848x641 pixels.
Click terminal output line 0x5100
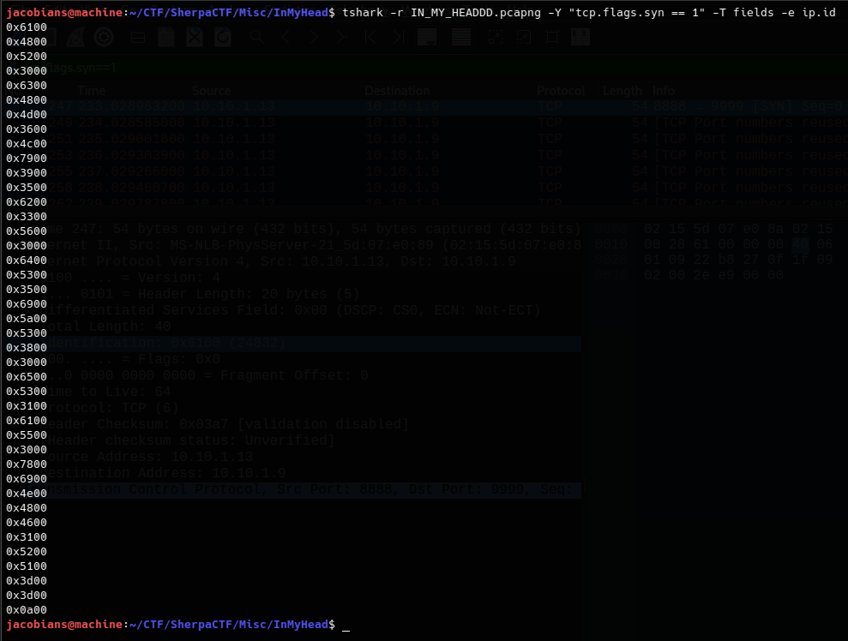pos(27,566)
